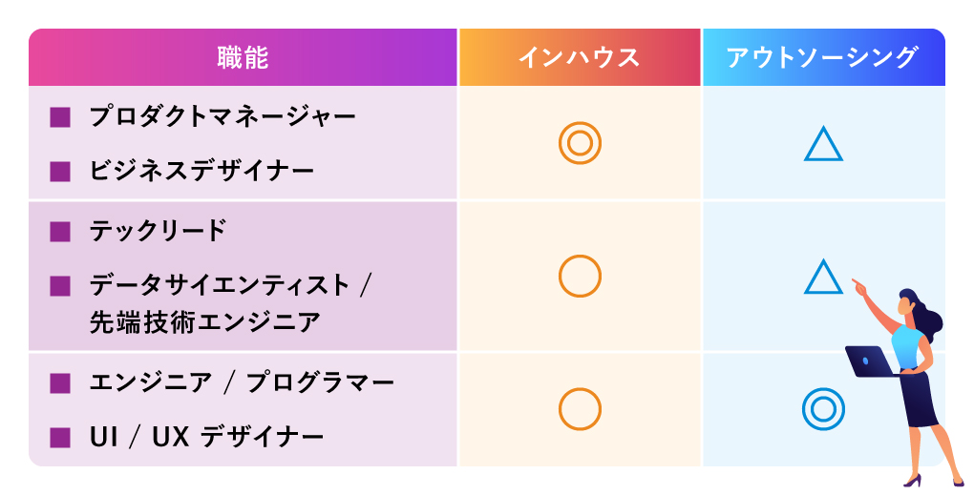Click the double circle in the プロダクトマネージャー row under インハウス
Screen dimensions: 974x495
(580, 143)
